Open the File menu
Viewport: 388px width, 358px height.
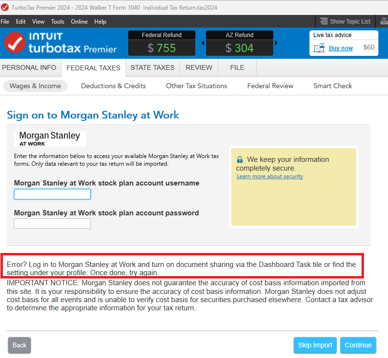[x=5, y=22]
